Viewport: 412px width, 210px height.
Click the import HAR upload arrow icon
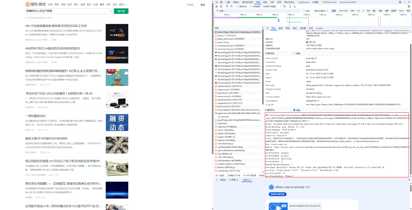click(x=290, y=6)
